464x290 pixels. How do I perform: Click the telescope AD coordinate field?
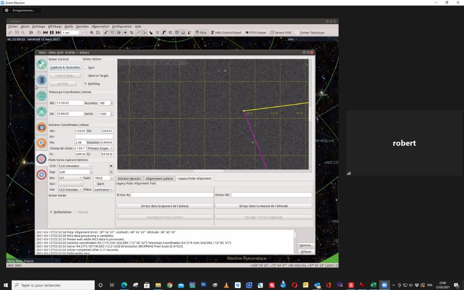[70, 103]
